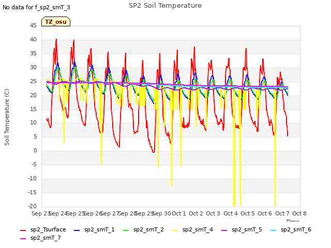Viewport: 331px width, 248px height.
Task: Click the -20 y-axis tick label
Action: pyautogui.click(x=32, y=207)
